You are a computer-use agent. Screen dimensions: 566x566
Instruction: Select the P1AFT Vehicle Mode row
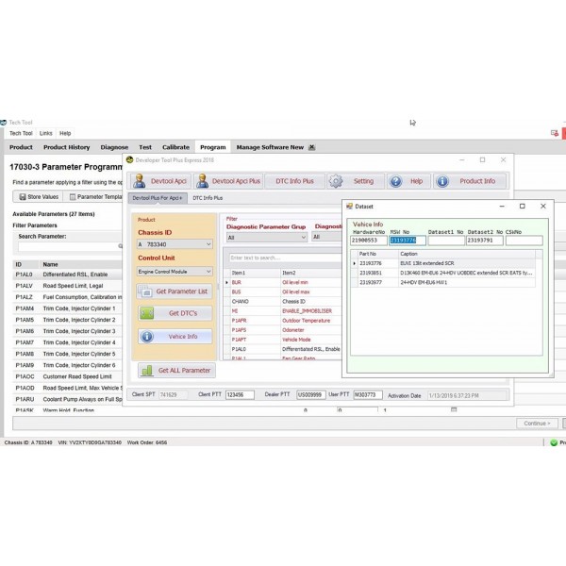coord(282,340)
